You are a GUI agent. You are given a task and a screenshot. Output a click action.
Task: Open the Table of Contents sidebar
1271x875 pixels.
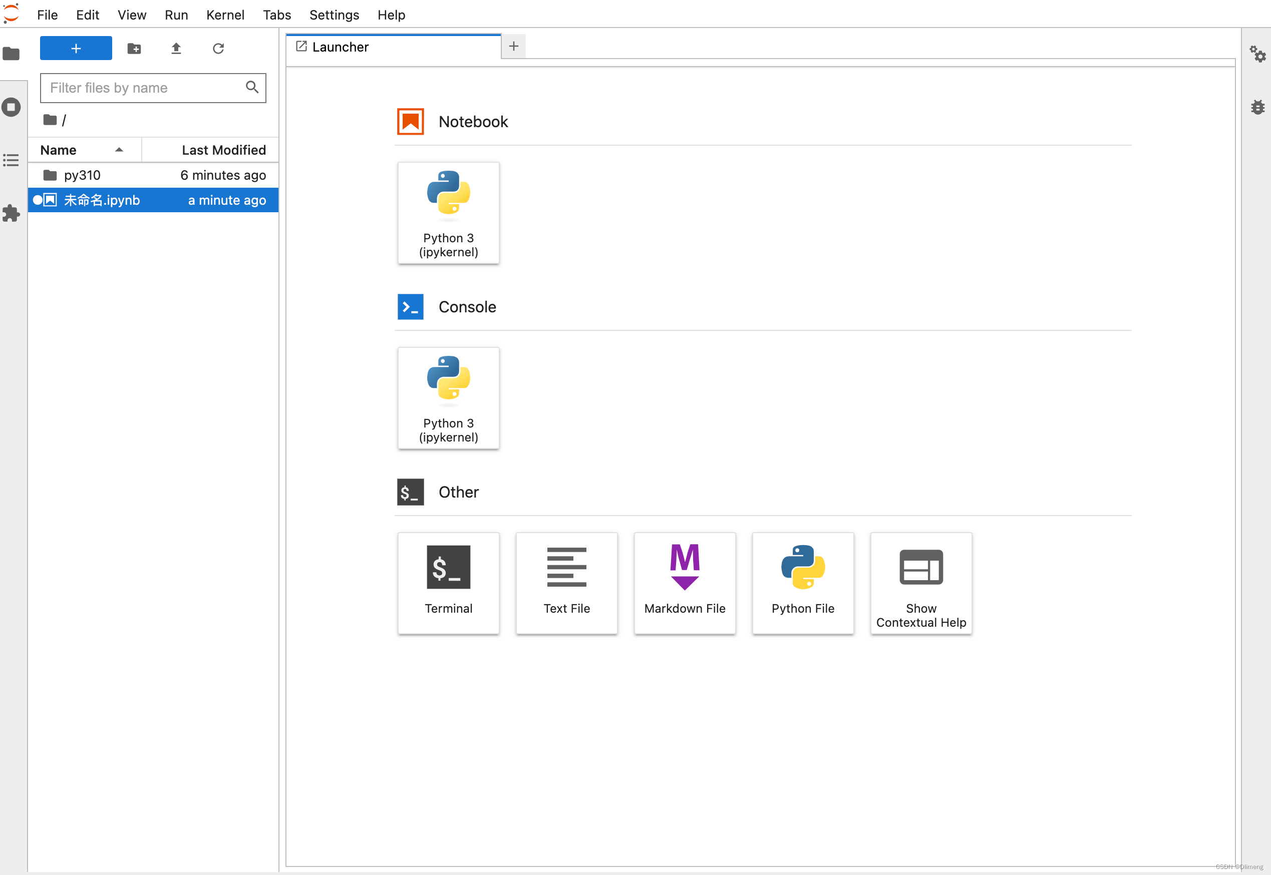[x=11, y=160]
